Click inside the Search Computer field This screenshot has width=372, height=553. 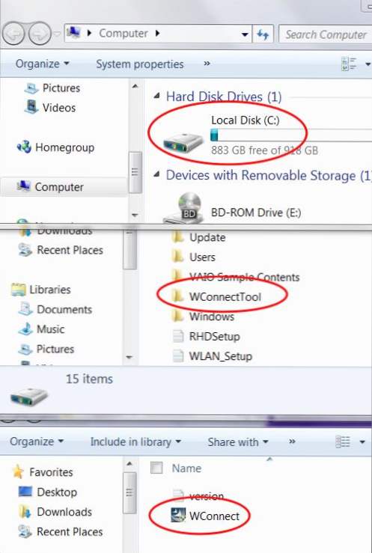326,34
